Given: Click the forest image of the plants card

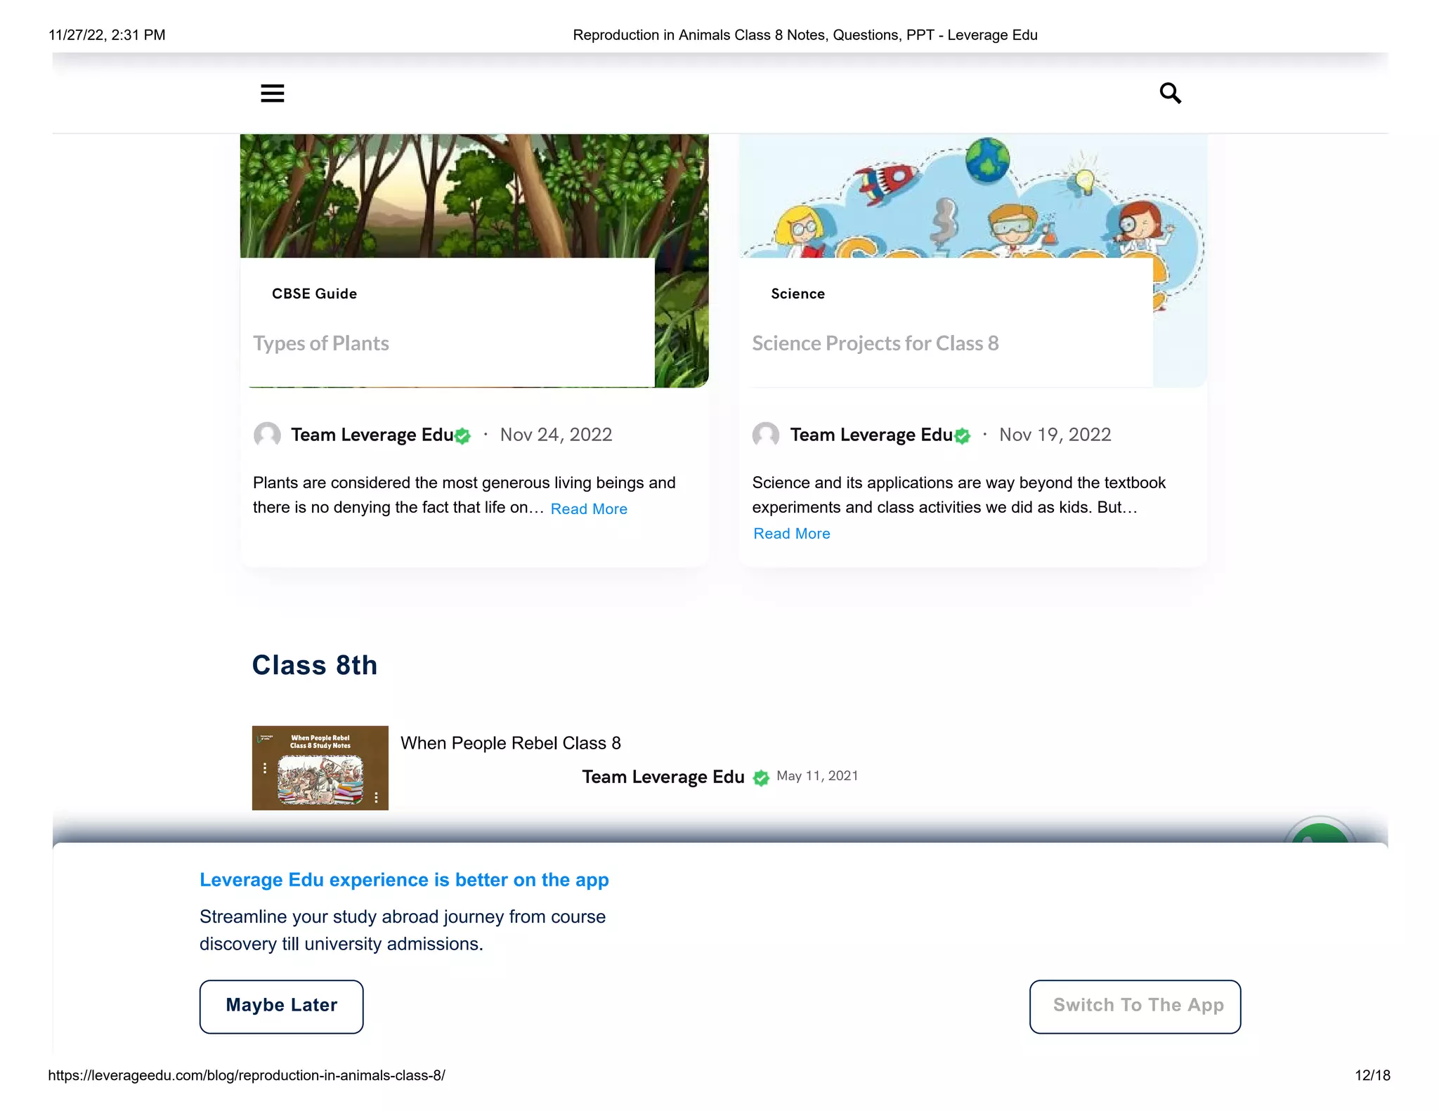Looking at the screenshot, I should [474, 196].
